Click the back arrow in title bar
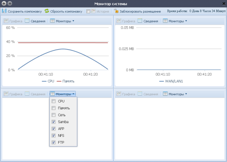Viewport: 227px width, 162px height. click(4, 3)
